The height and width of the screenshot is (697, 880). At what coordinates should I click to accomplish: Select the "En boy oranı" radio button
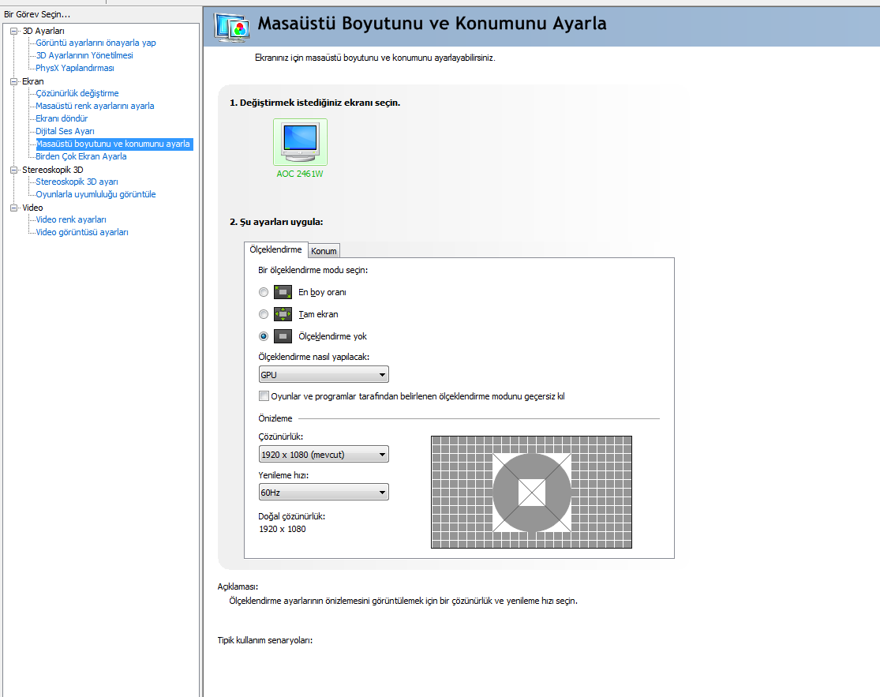(x=264, y=292)
